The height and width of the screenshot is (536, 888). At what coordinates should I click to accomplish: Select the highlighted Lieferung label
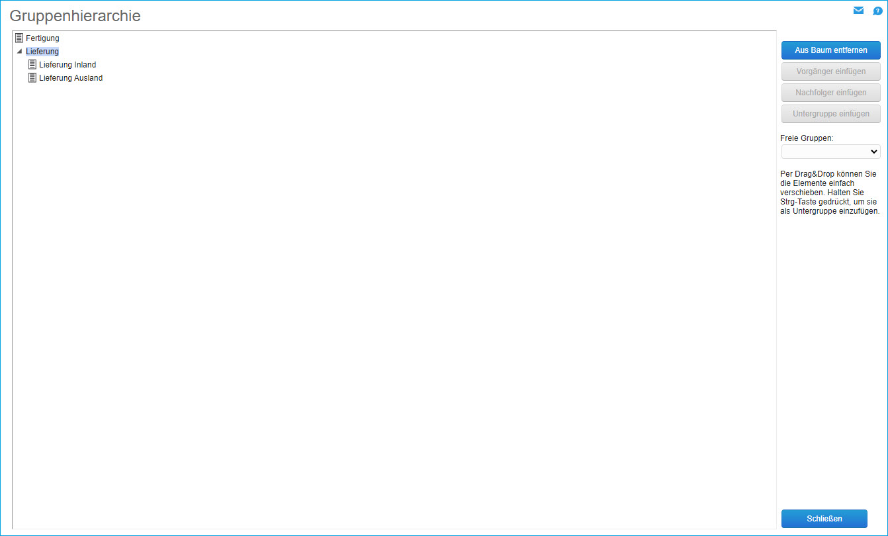[x=42, y=52]
